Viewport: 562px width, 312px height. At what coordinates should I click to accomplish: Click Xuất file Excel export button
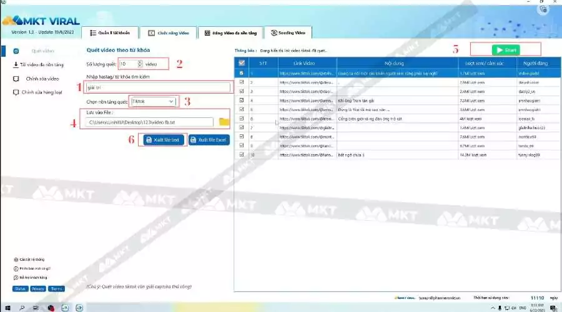pyautogui.click(x=209, y=140)
